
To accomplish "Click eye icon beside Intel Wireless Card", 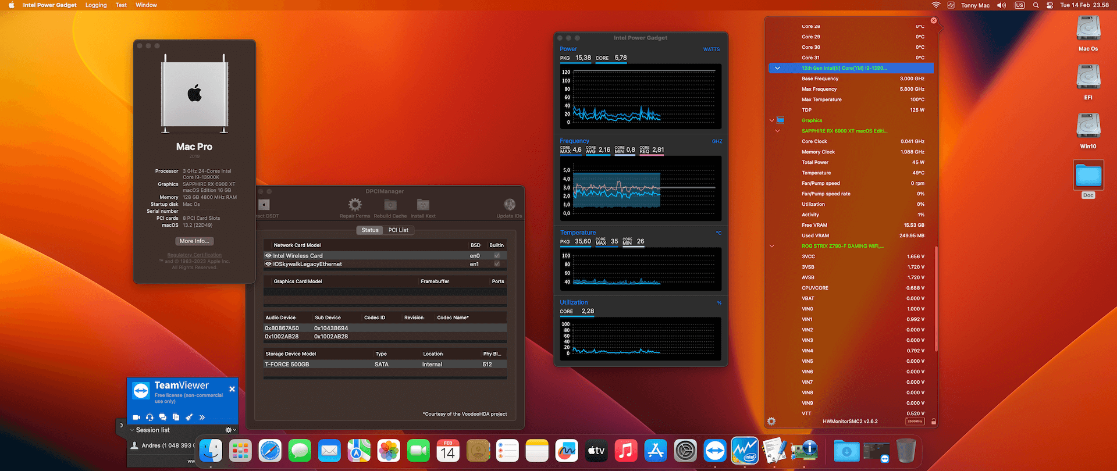I will 268,256.
